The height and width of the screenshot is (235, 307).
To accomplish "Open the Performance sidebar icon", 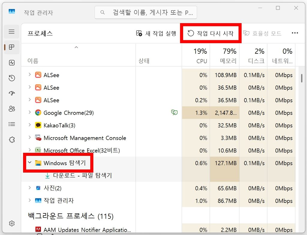I will pyautogui.click(x=12, y=63).
